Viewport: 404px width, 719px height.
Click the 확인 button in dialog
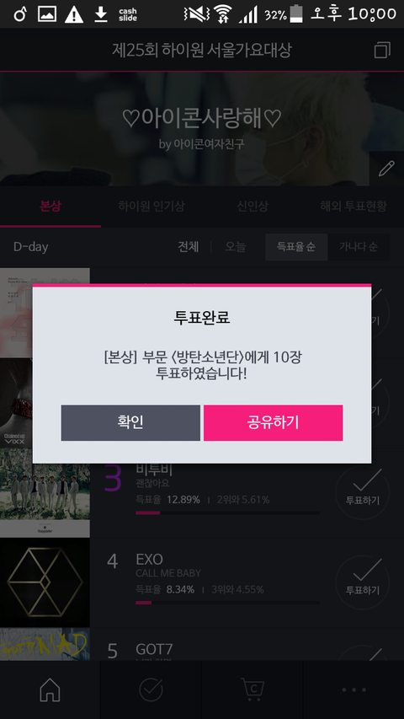(130, 422)
